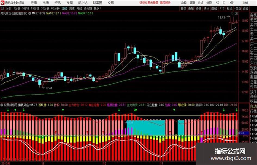Screen dimensions: 257x165
Task: Click the 叠加 overlay button
Action: click(191, 8)
